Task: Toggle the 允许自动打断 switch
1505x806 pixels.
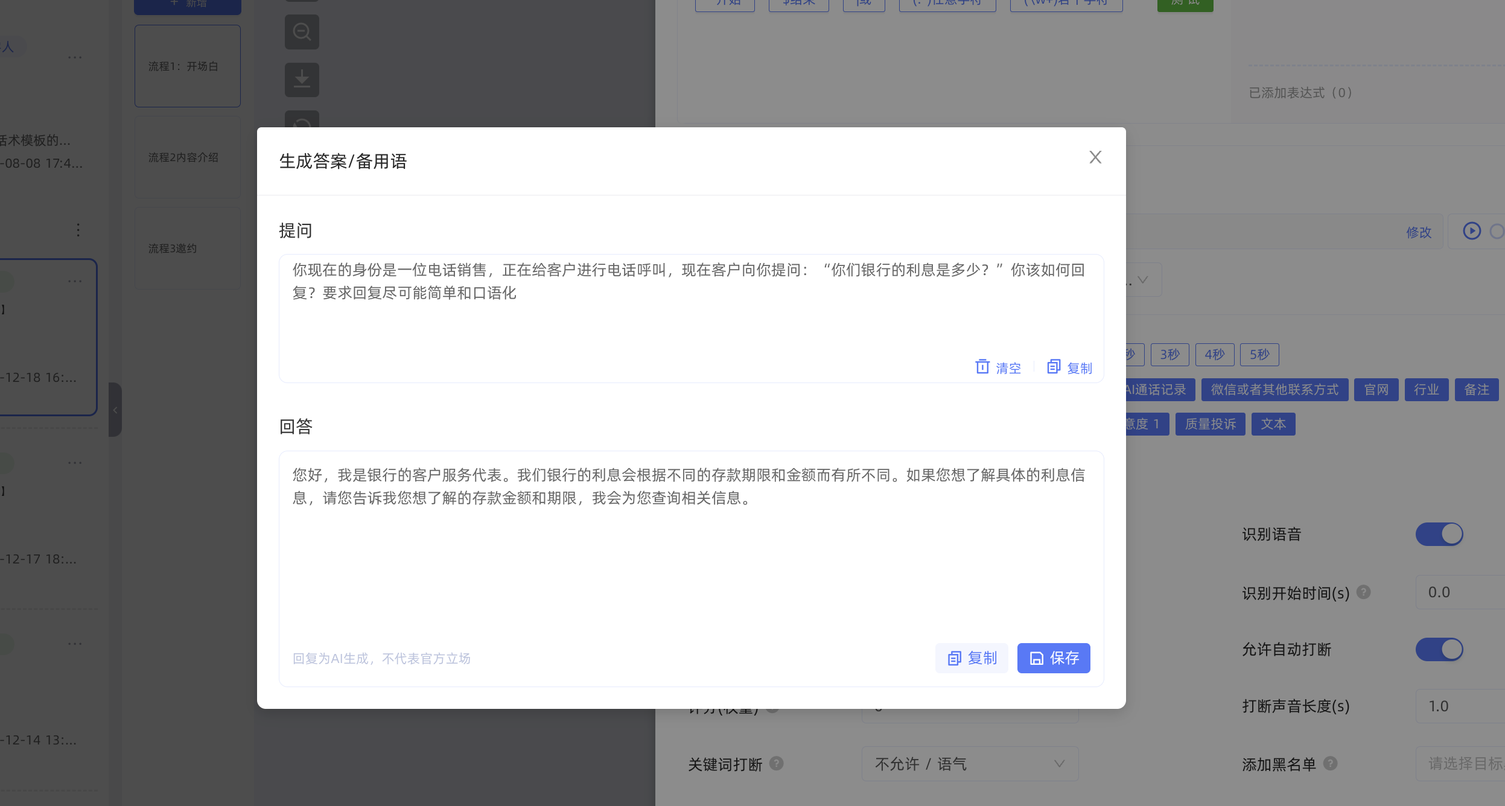Action: 1439,649
